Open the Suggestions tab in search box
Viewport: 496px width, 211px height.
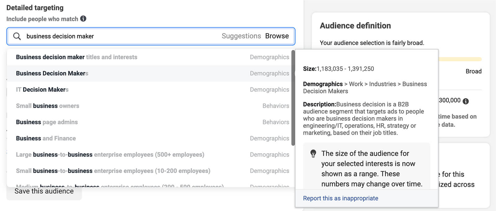(241, 36)
